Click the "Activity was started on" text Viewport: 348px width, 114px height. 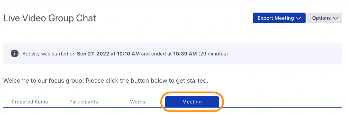[49, 54]
